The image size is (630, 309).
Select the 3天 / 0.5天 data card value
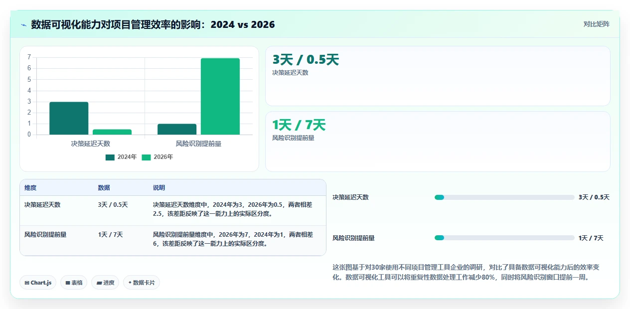point(306,60)
